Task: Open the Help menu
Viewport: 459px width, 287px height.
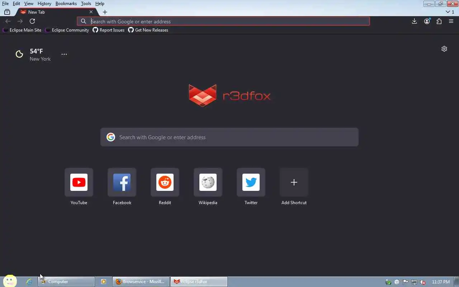Action: [100, 4]
